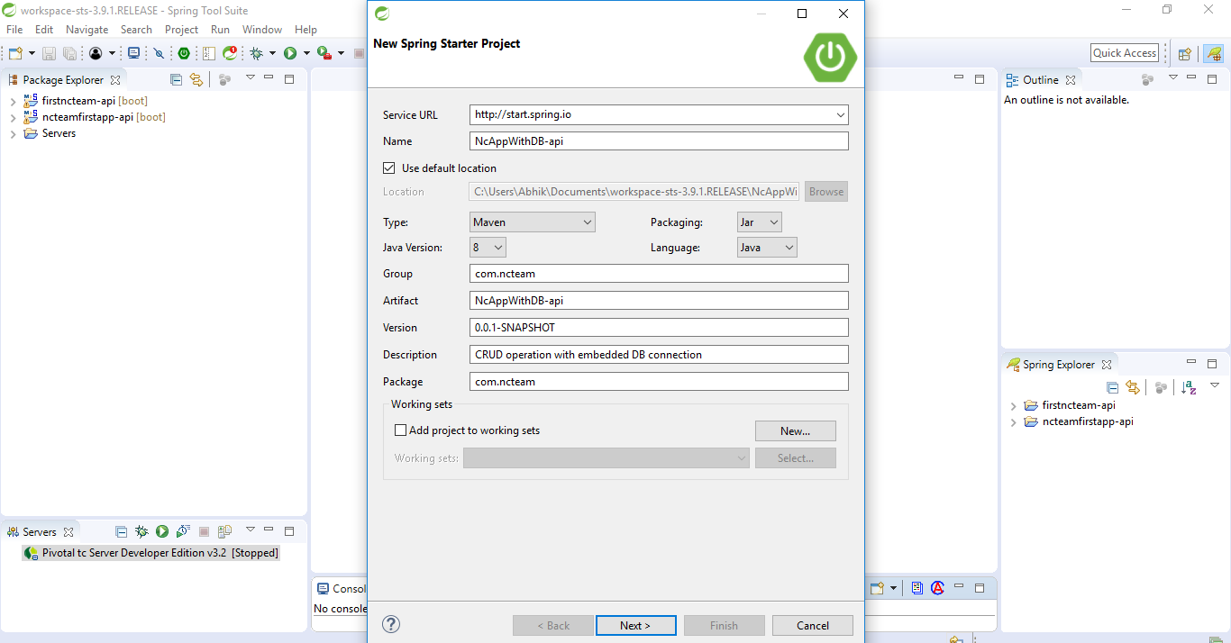This screenshot has height=643, width=1231.
Task: Collapse All in Package Explorer
Action: coord(176,79)
